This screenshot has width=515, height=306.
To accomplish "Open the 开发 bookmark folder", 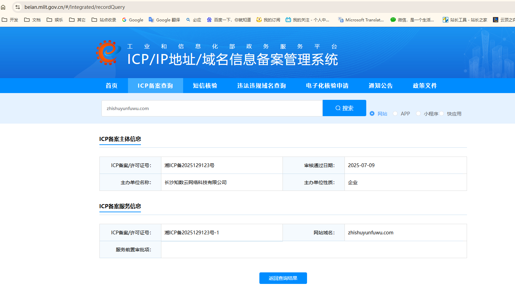I will 10,20.
